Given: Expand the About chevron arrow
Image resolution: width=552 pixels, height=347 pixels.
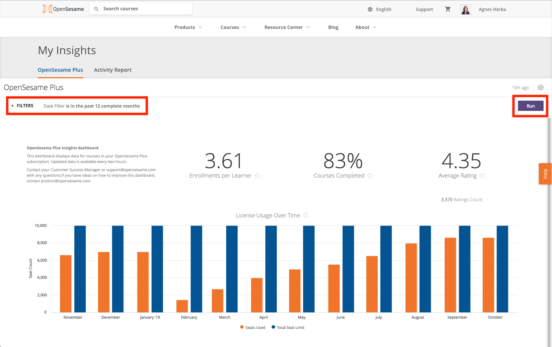Looking at the screenshot, I should tap(375, 27).
